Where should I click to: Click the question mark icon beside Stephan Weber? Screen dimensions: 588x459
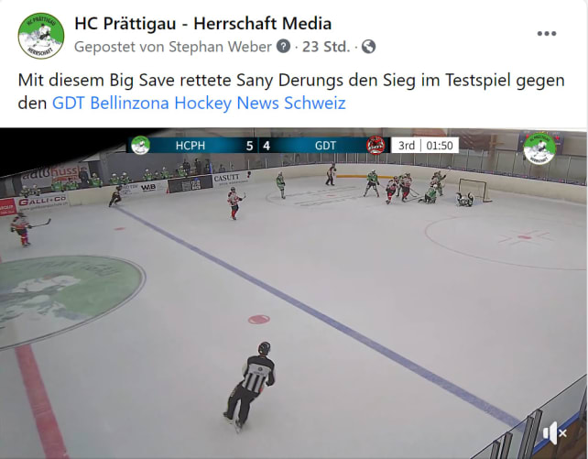tap(283, 47)
